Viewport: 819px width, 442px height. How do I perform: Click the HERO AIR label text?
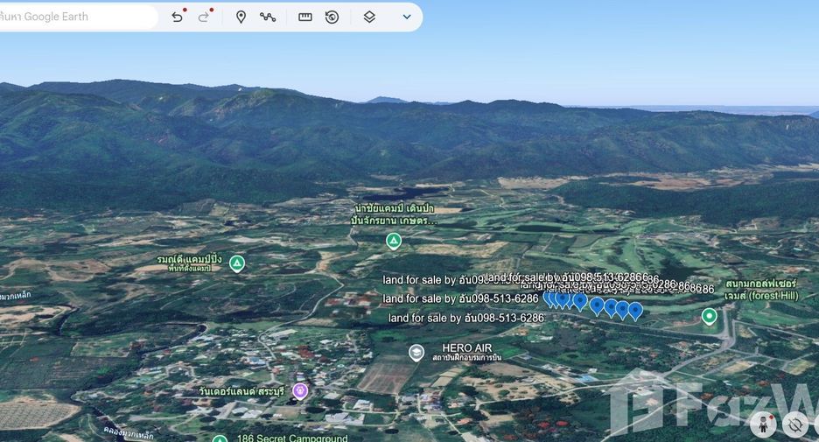[467, 348]
